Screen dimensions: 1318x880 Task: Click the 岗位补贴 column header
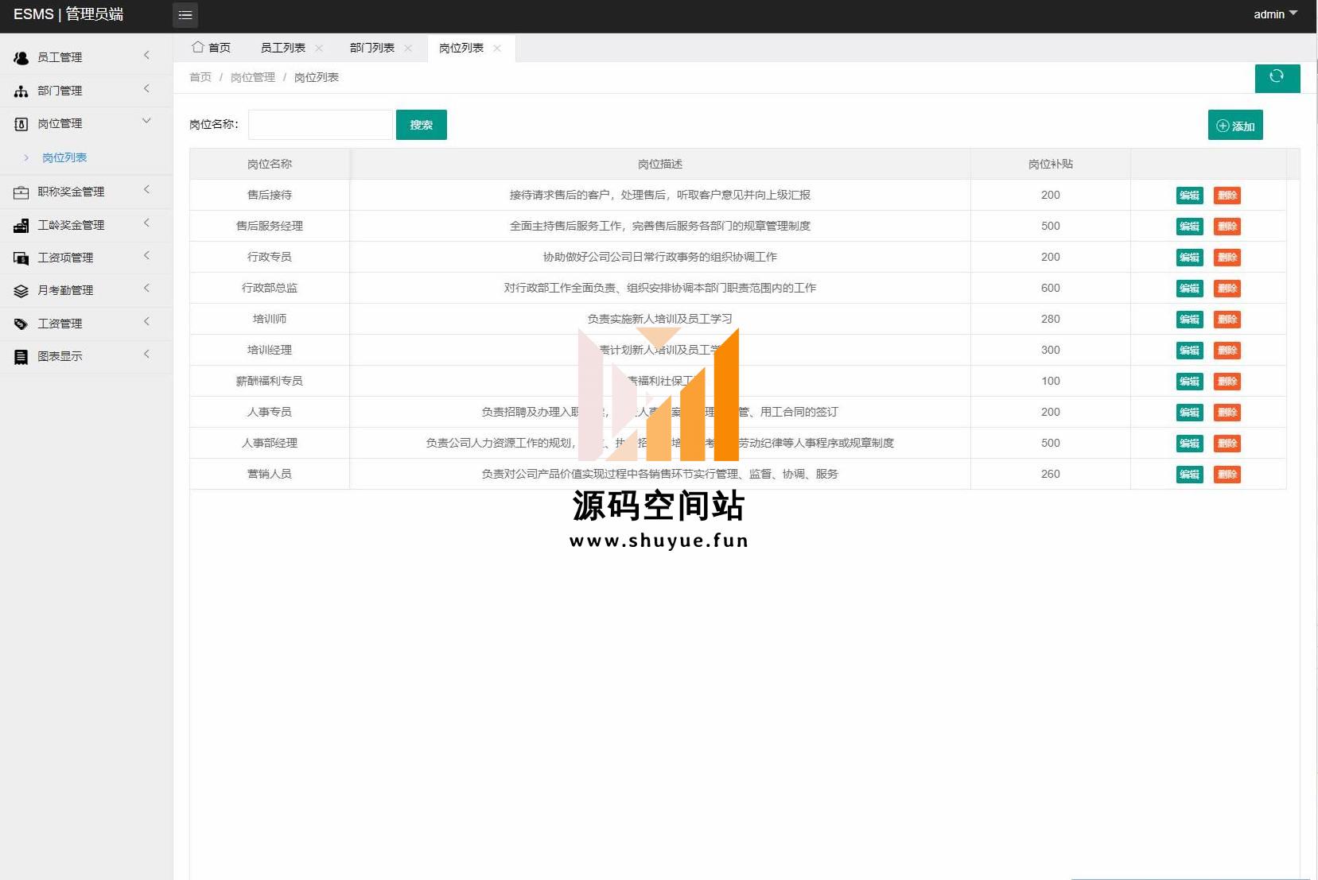click(x=1051, y=164)
